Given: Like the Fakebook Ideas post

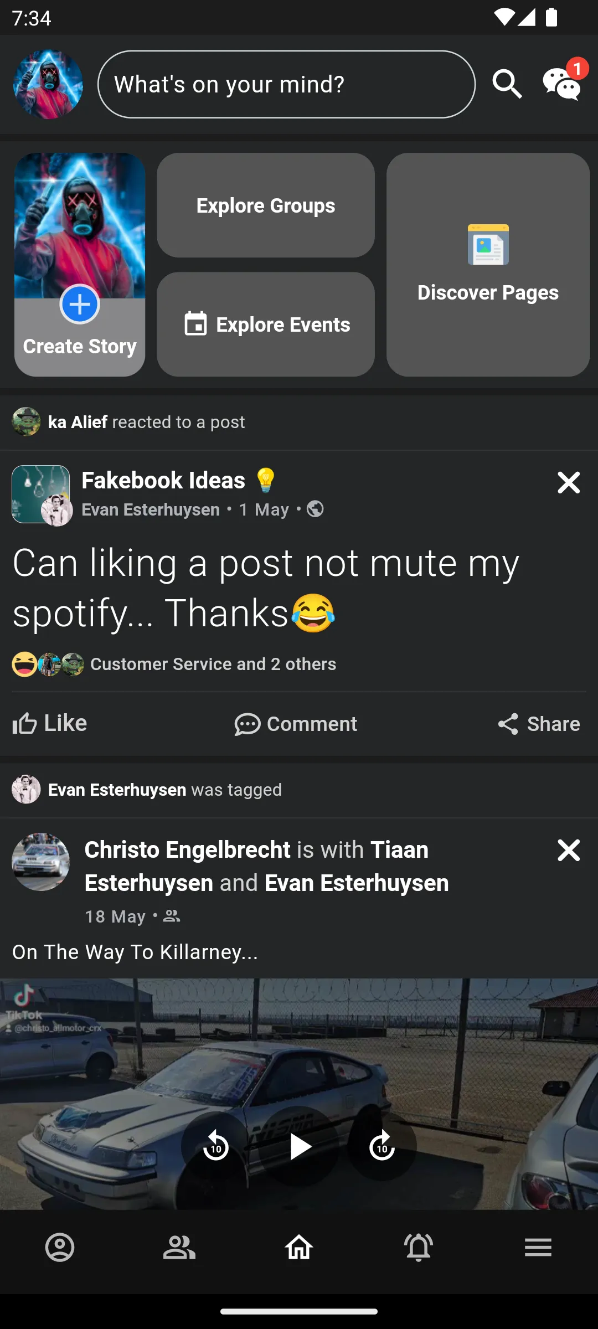Looking at the screenshot, I should [50, 724].
